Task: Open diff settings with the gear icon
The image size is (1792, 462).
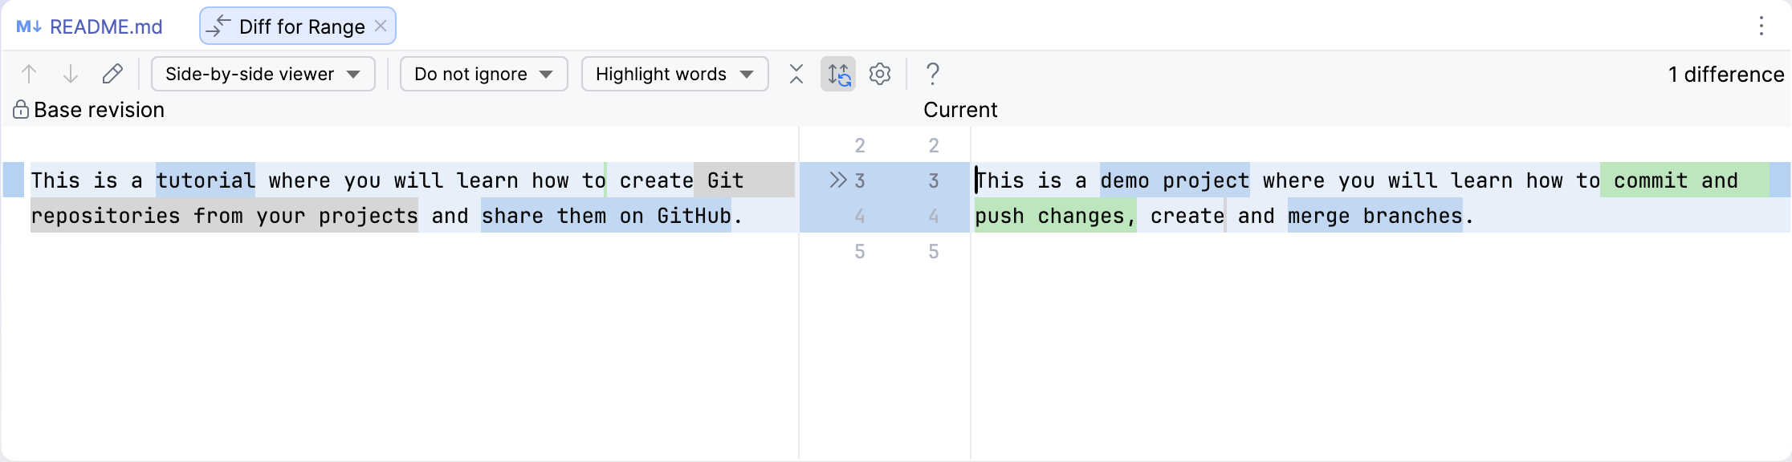Action: [880, 74]
